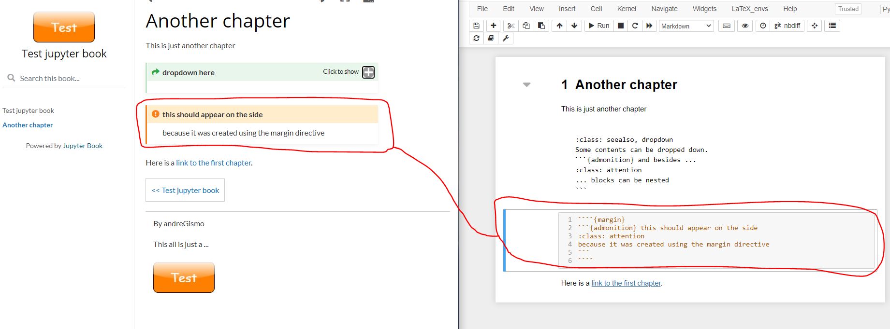
Task: Open the command palette keyboard icon
Action: click(x=727, y=26)
